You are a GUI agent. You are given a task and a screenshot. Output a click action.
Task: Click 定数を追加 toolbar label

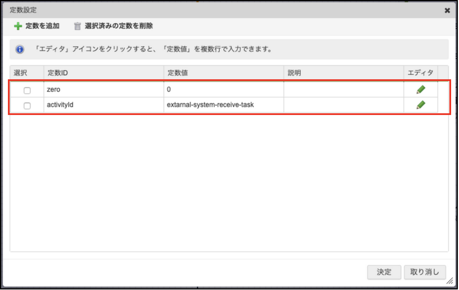[x=42, y=26]
